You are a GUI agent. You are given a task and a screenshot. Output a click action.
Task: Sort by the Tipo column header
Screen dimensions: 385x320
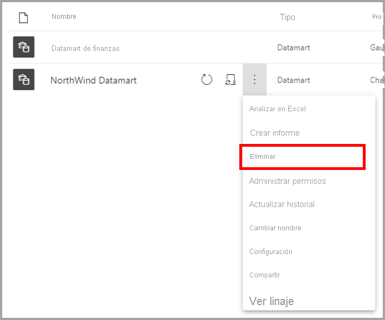tap(287, 17)
